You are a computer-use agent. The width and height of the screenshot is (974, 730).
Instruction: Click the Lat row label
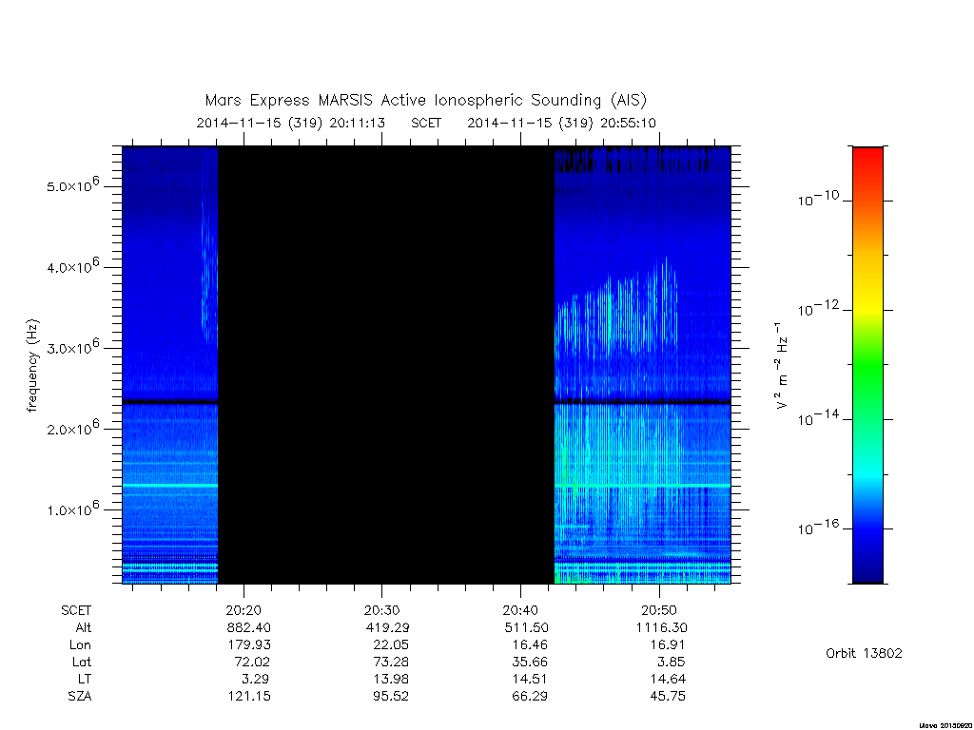[82, 662]
